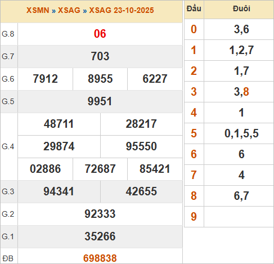Screen dimensions: 274x264
Task: Select Đuôi value 6,7 for head 8
Action: click(241, 196)
